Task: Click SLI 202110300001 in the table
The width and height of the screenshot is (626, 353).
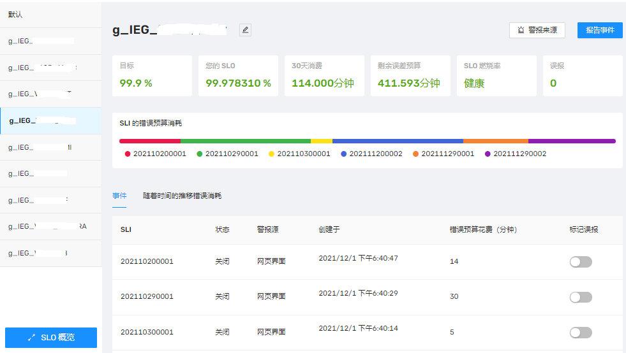Action: (x=147, y=332)
